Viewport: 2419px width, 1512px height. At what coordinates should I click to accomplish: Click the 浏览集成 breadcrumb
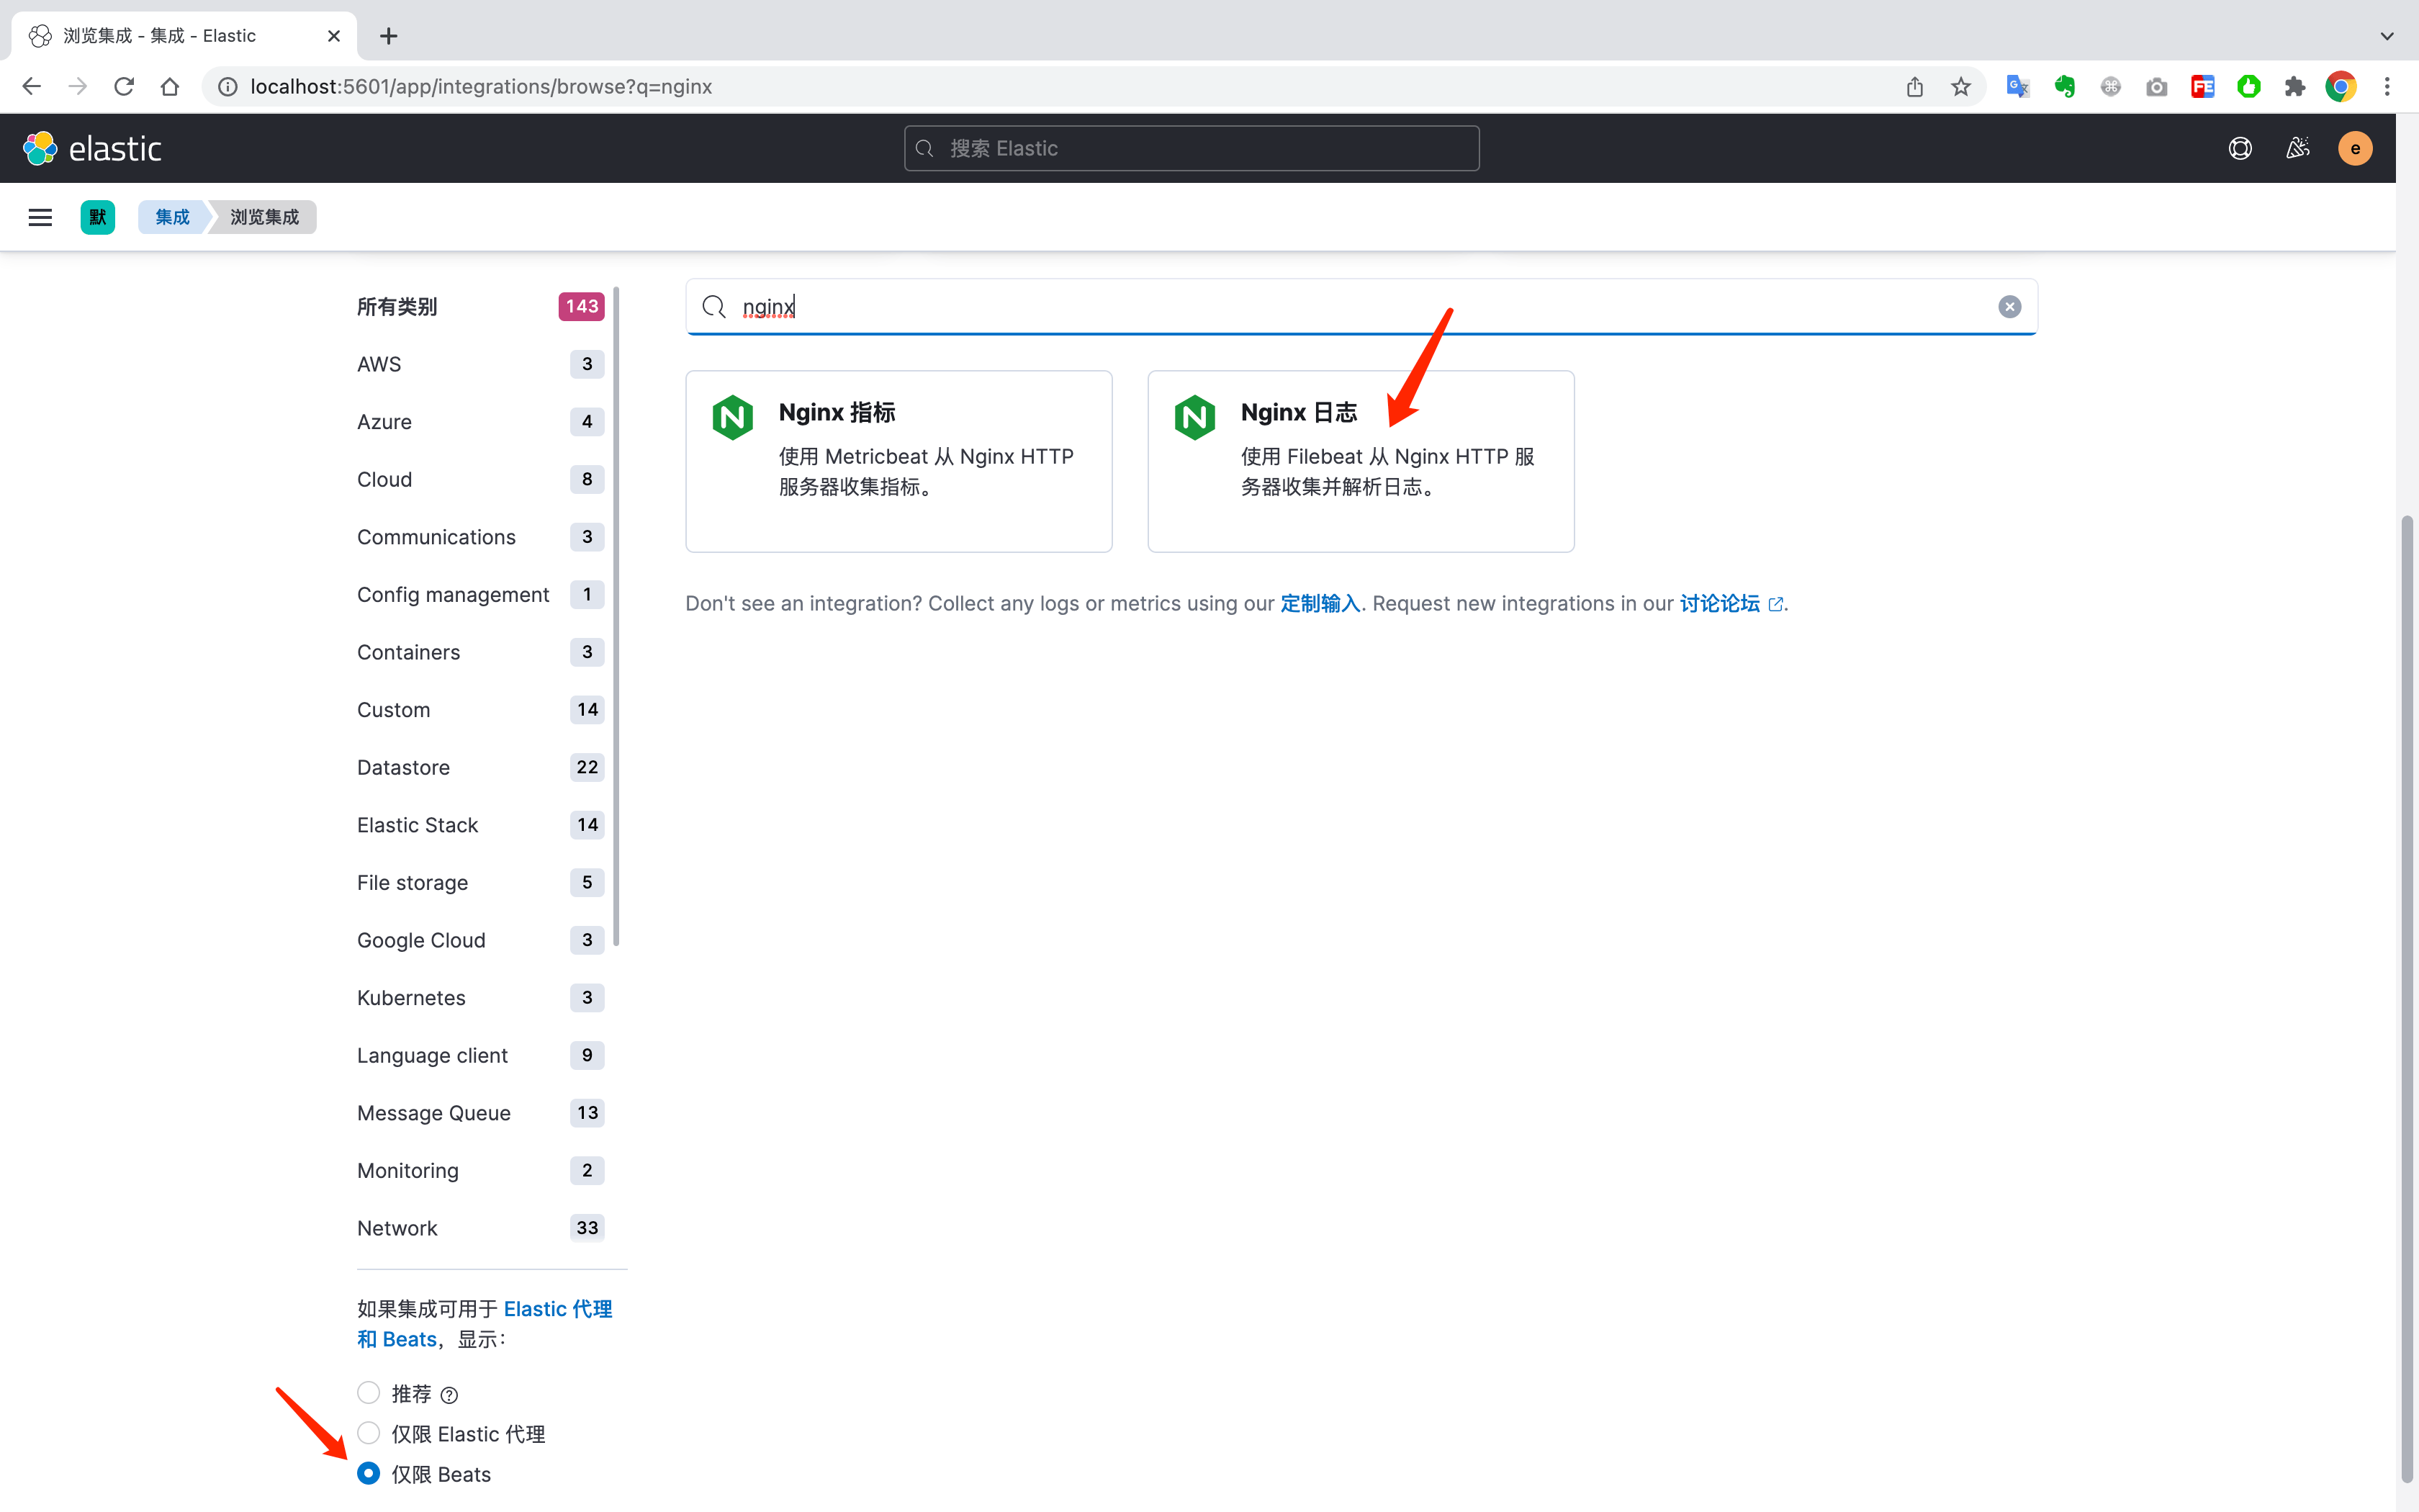click(265, 217)
